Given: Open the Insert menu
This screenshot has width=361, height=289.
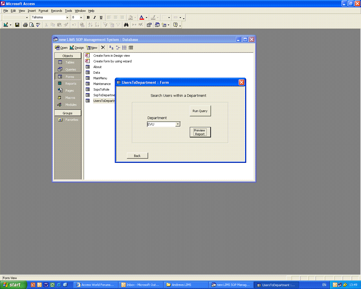Looking at the screenshot, I should 32,11.
